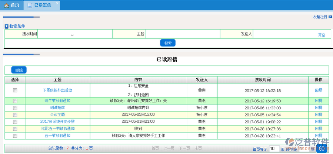Click the home icon on 首页 tab

(x=6, y=5)
